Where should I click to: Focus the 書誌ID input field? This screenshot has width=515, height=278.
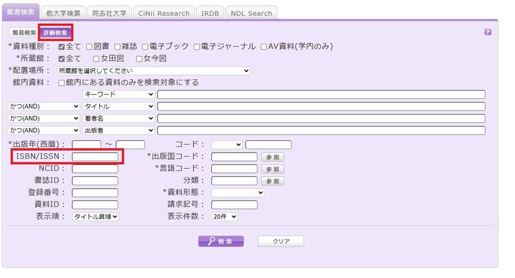click(95, 181)
